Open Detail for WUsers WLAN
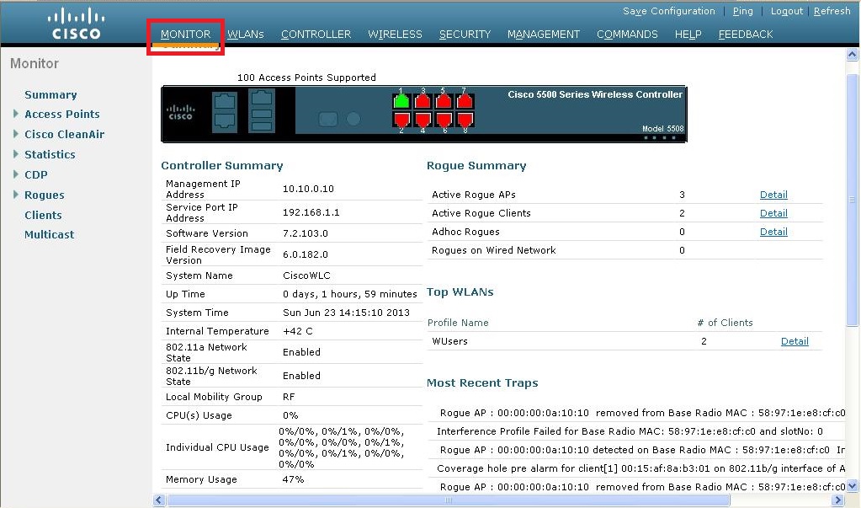 point(795,341)
